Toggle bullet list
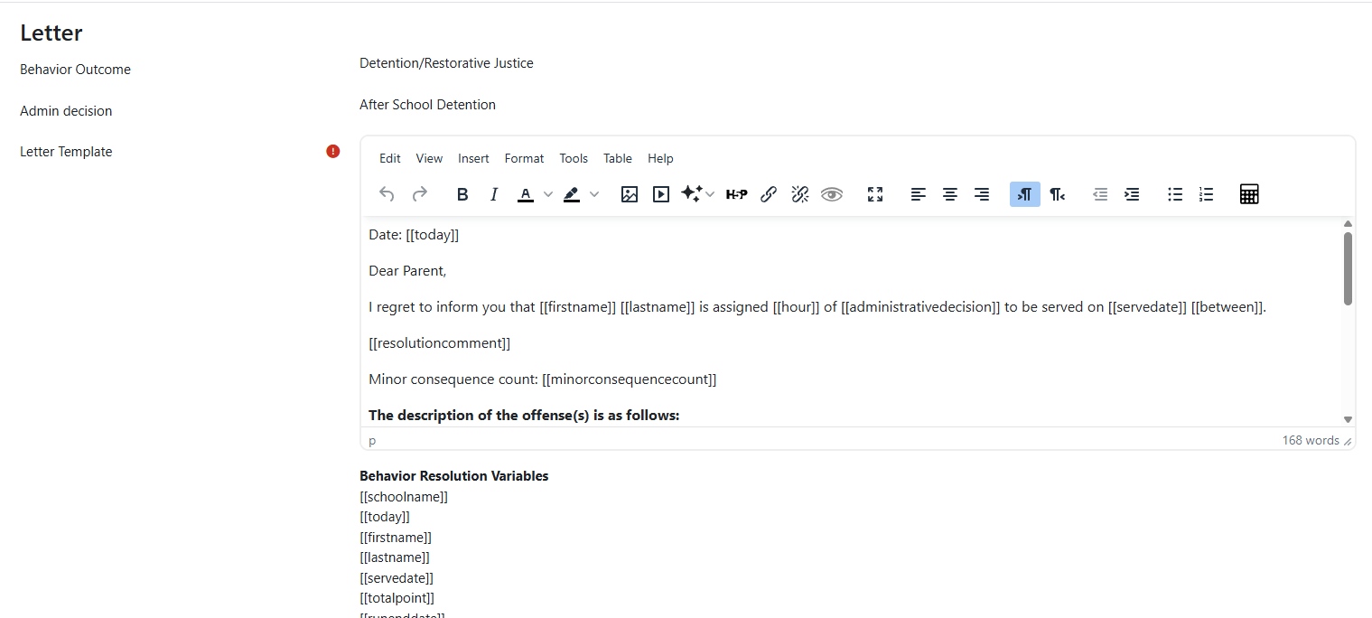Image resolution: width=1372 pixels, height=618 pixels. (x=1175, y=194)
